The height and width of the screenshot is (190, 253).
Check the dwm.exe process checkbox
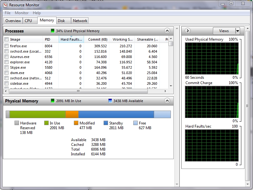(x=6, y=72)
